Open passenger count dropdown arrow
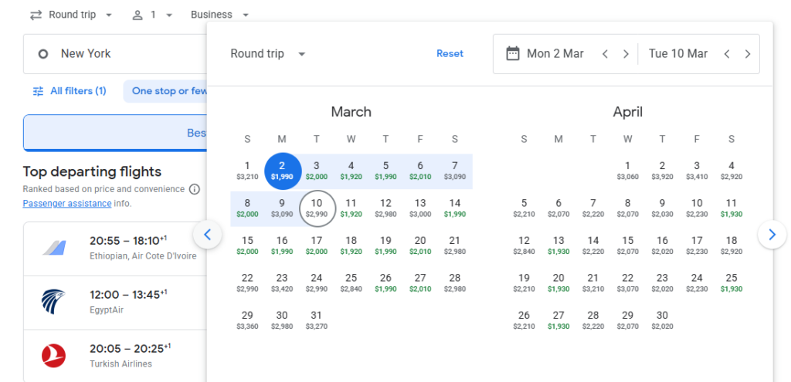 tap(169, 15)
